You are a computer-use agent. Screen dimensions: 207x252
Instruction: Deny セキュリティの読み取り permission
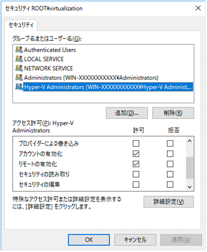170,174
